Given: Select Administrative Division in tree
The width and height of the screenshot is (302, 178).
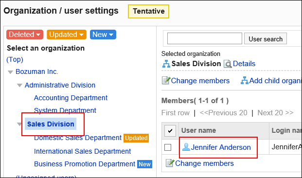Looking at the screenshot, I should [x=60, y=85].
